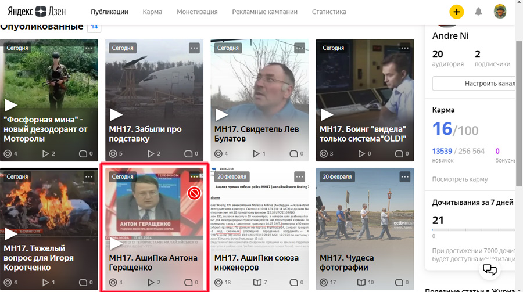Viewport: 523px width, 292px height.
Task: Open title "МН17. Свидетель Лев Булатов"
Action: (x=256, y=134)
